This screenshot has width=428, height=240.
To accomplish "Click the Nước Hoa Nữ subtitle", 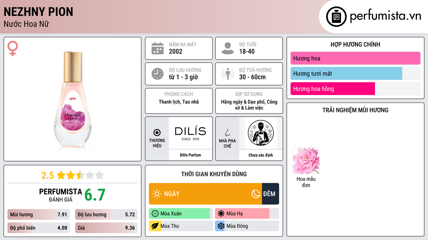I will (26, 24).
